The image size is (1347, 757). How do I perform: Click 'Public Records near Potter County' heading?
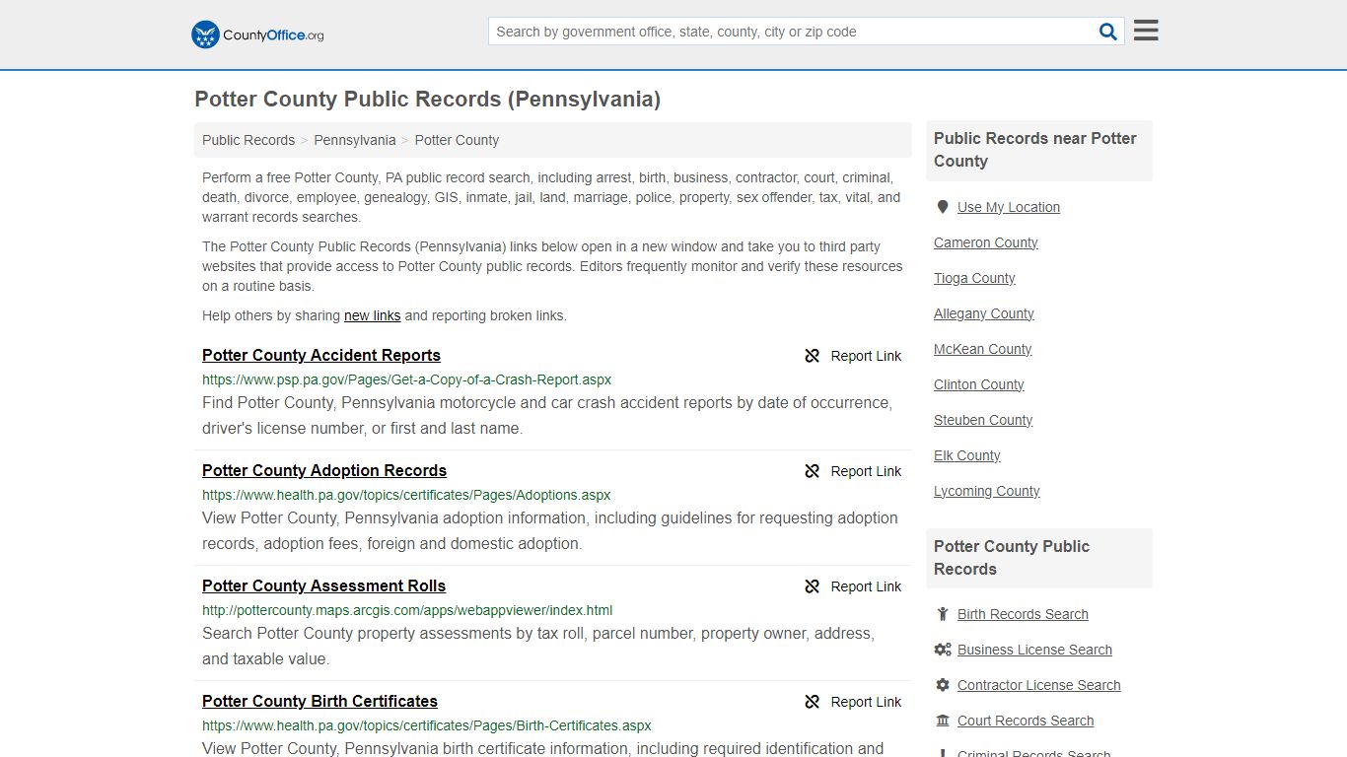click(x=1035, y=150)
